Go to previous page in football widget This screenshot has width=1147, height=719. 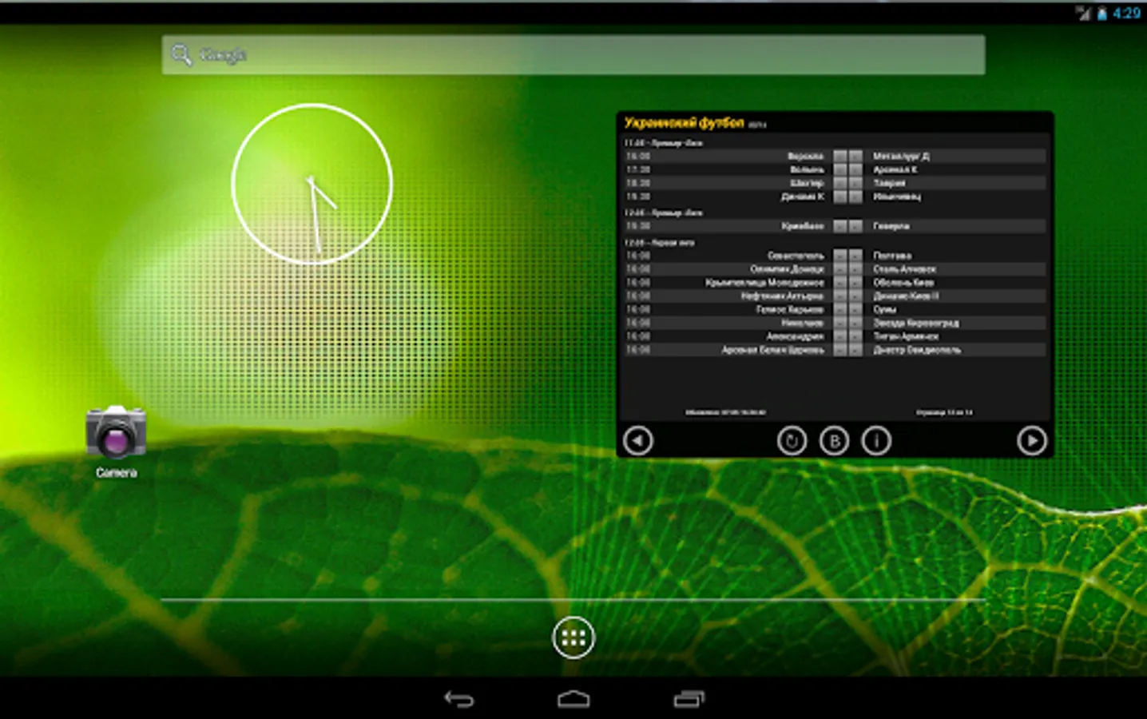point(637,440)
